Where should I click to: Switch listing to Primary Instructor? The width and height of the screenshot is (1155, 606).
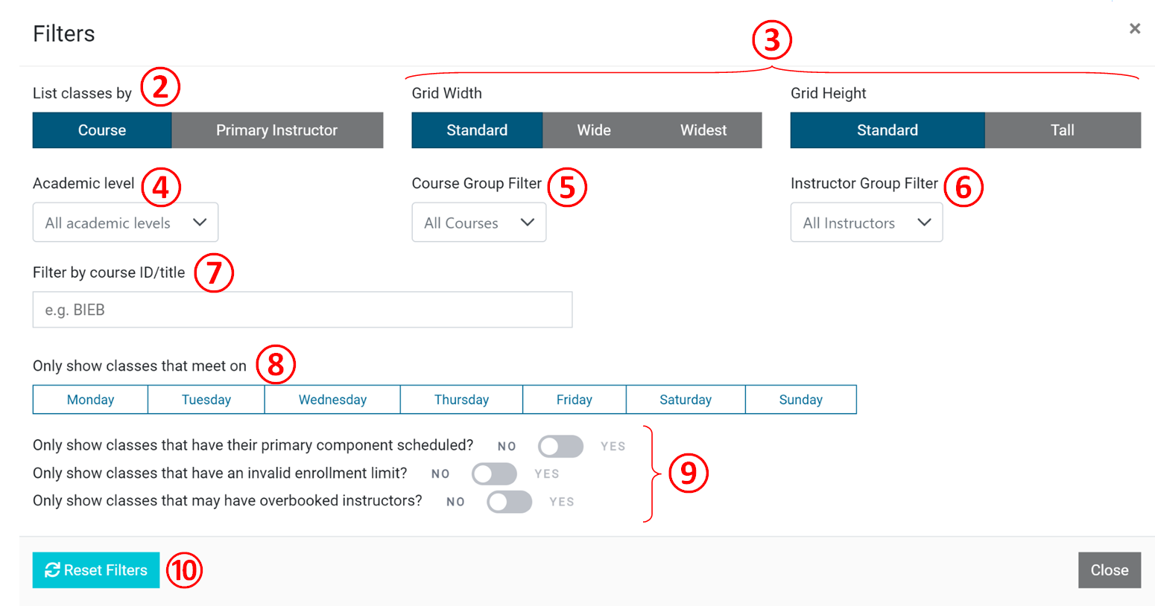(x=277, y=130)
